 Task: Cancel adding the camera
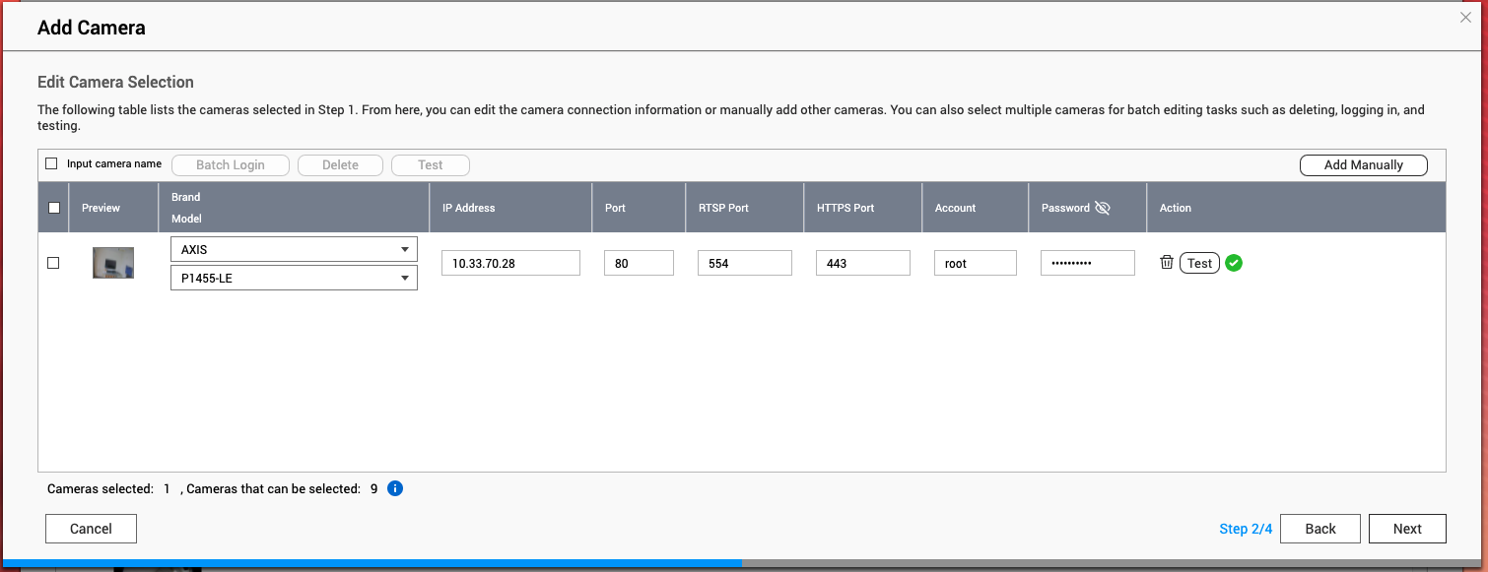tap(91, 529)
